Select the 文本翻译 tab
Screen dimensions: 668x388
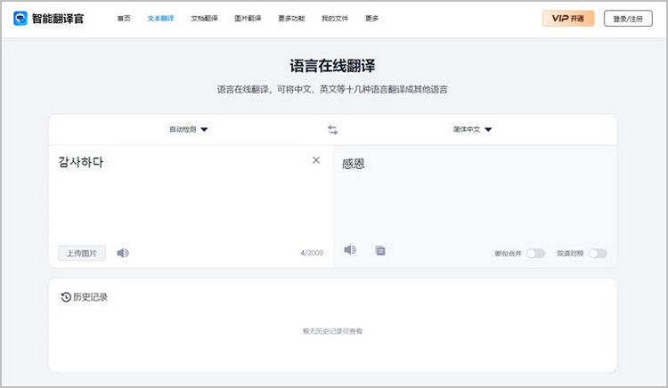pyautogui.click(x=160, y=19)
